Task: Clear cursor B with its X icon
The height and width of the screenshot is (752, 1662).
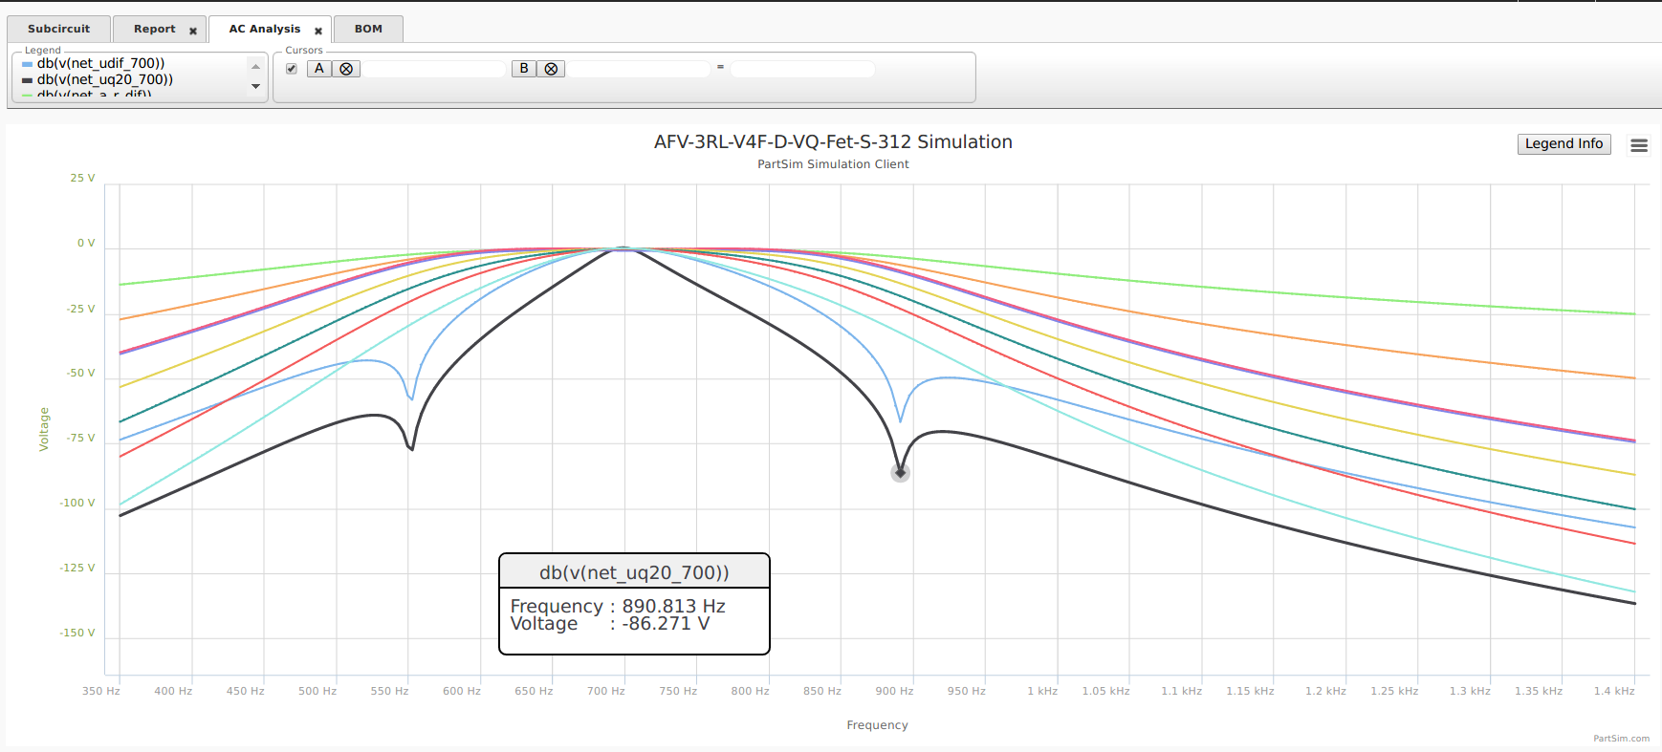Action: [x=551, y=69]
